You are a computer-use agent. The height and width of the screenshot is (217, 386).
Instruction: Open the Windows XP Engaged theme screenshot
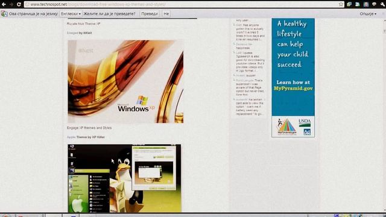point(125,81)
